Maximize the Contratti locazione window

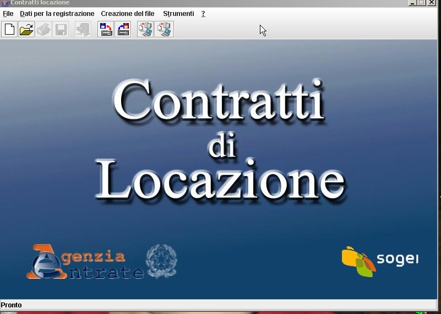422,3
